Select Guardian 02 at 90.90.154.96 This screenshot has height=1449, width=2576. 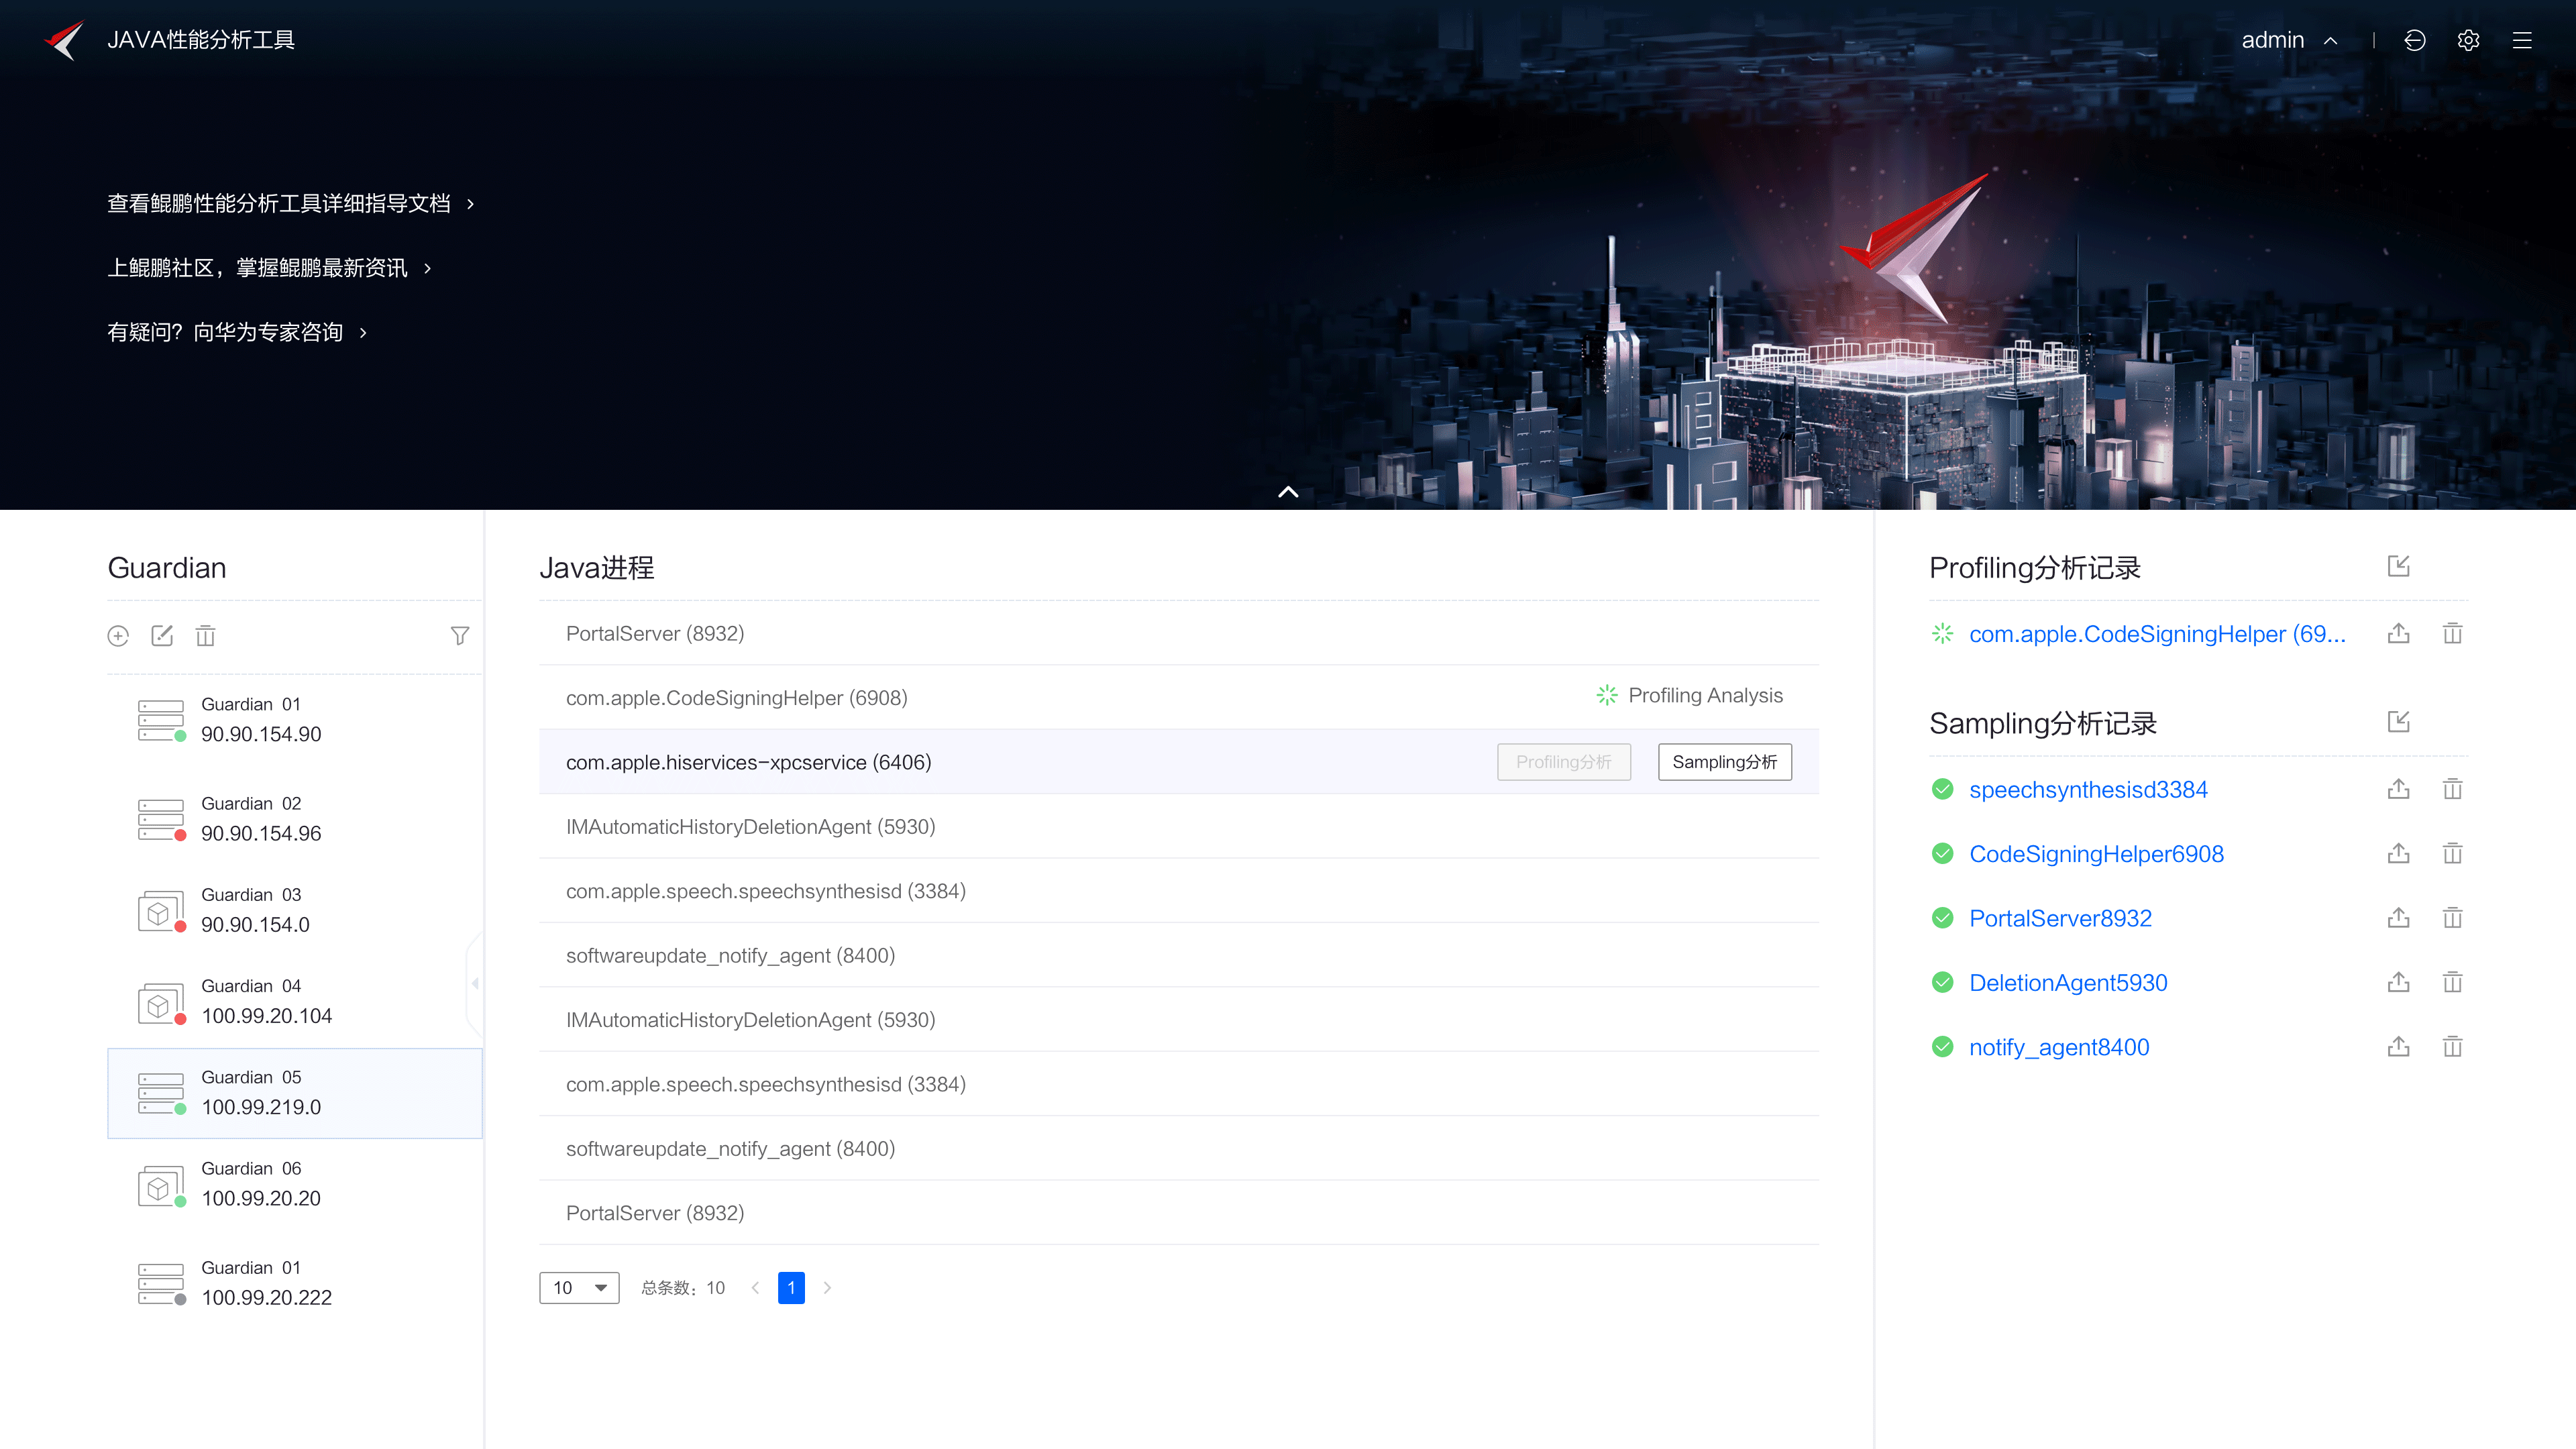pyautogui.click(x=294, y=819)
